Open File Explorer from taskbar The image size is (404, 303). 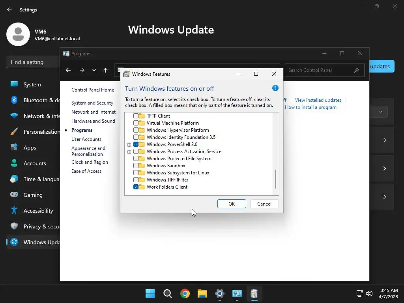pyautogui.click(x=202, y=294)
